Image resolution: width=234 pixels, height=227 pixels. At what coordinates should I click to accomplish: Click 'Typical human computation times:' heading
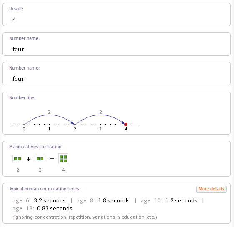click(45, 189)
